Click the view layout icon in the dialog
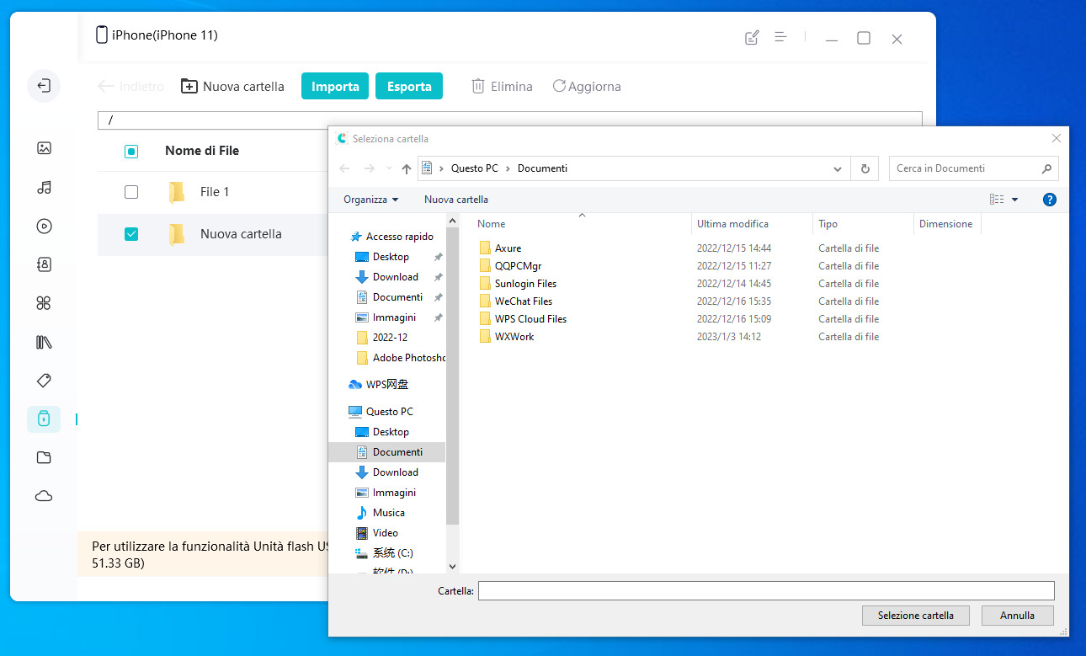The width and height of the screenshot is (1086, 656). [997, 200]
